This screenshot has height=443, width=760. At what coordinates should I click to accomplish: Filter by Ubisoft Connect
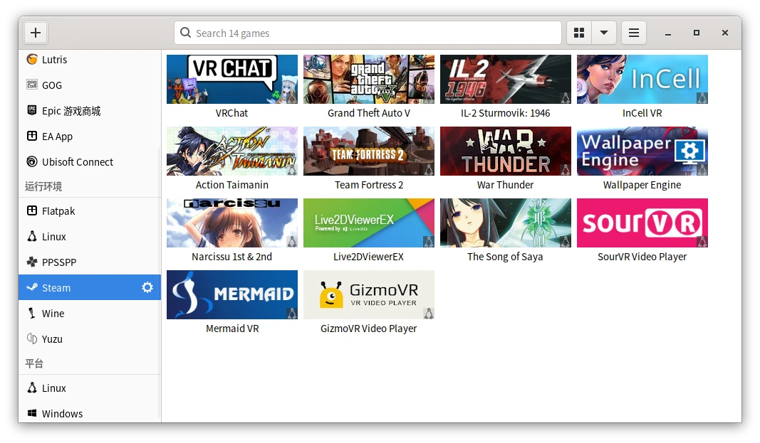coord(77,162)
